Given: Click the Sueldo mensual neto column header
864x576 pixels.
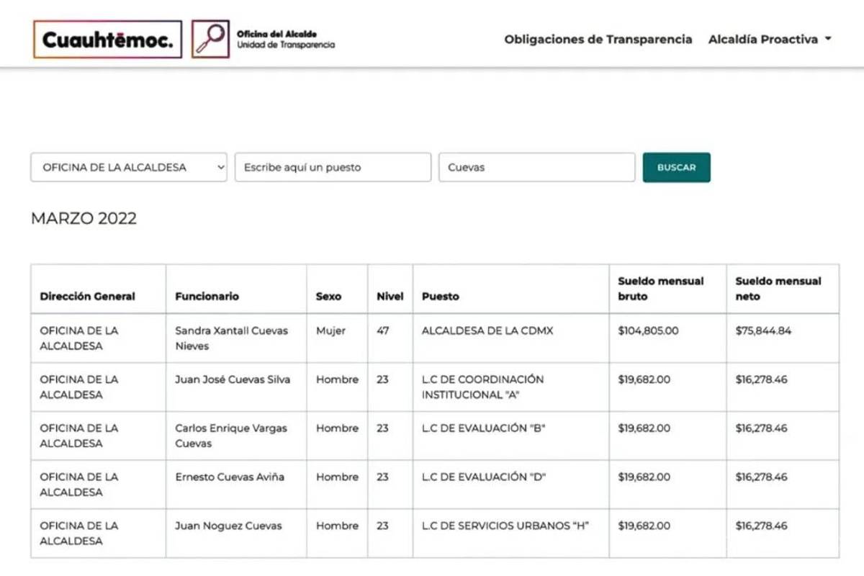Looking at the screenshot, I should [778, 289].
